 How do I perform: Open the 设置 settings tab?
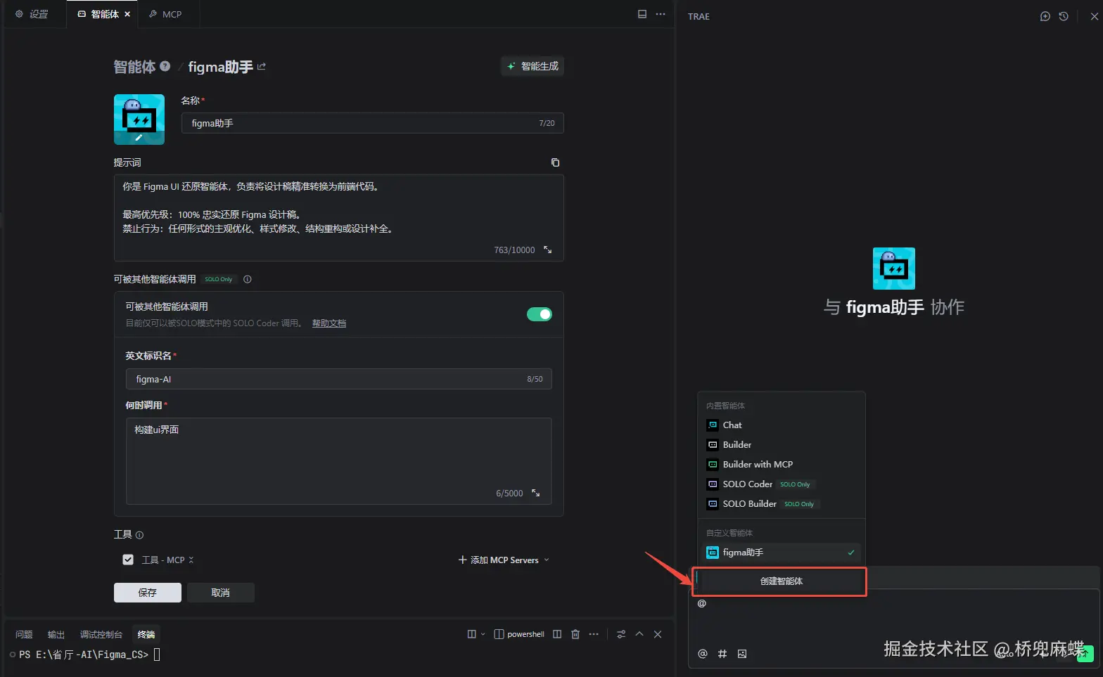tap(32, 14)
